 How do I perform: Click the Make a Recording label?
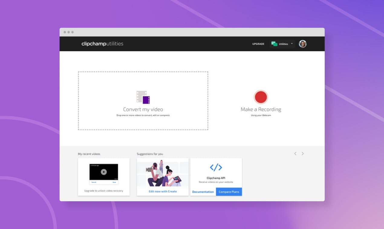[x=261, y=109]
